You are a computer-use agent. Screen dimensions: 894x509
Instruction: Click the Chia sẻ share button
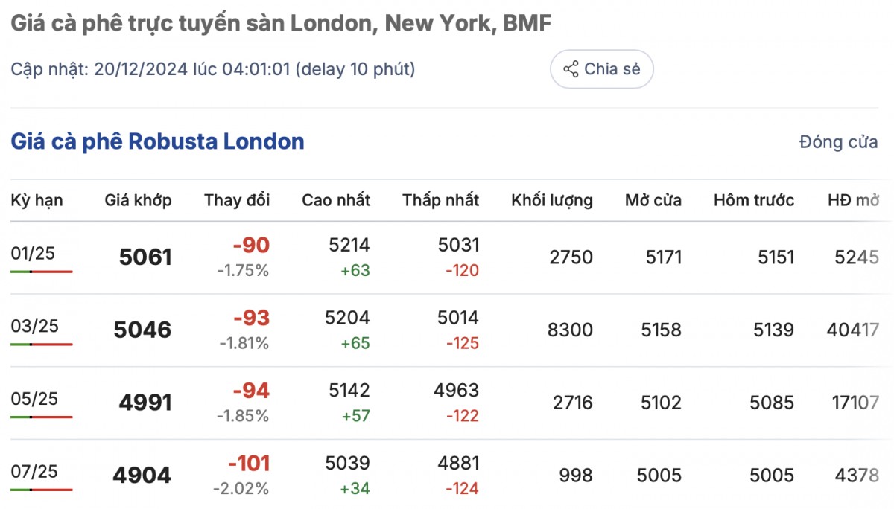click(601, 69)
